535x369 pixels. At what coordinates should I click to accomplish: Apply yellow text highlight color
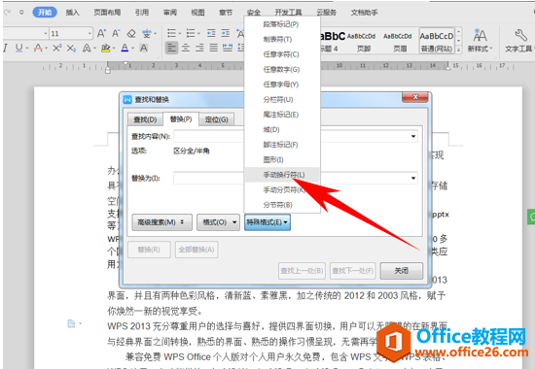(106, 48)
